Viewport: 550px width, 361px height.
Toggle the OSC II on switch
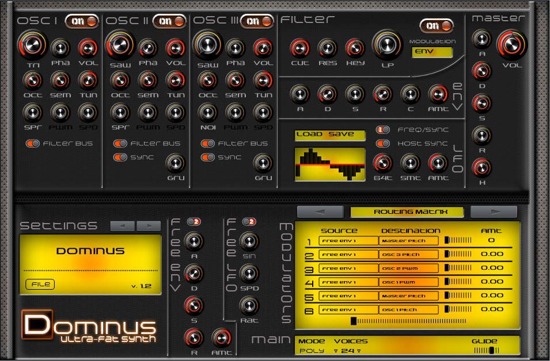coord(169,21)
